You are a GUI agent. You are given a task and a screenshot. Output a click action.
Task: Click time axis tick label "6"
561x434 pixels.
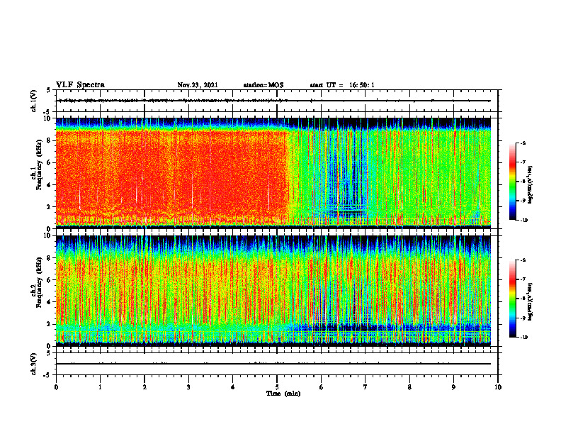(322, 387)
